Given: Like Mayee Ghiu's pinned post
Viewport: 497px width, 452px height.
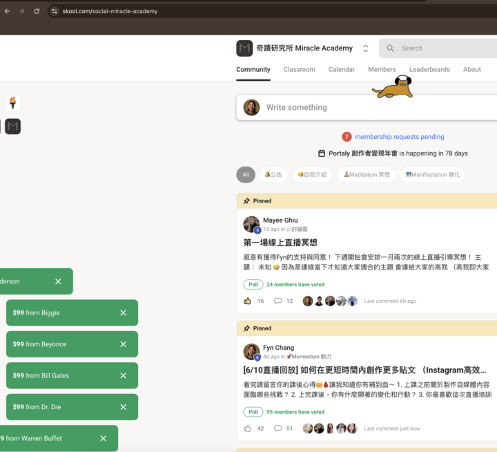Looking at the screenshot, I should click(x=247, y=301).
